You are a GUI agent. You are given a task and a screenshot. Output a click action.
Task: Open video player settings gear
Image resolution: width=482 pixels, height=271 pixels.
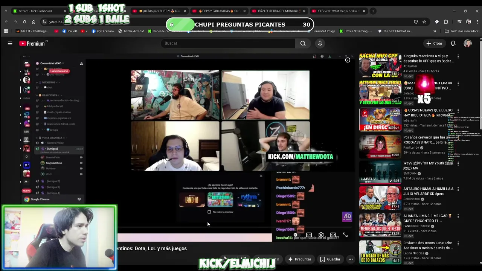(321, 235)
